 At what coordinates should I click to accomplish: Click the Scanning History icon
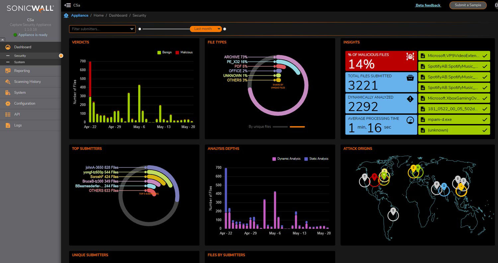(x=8, y=82)
